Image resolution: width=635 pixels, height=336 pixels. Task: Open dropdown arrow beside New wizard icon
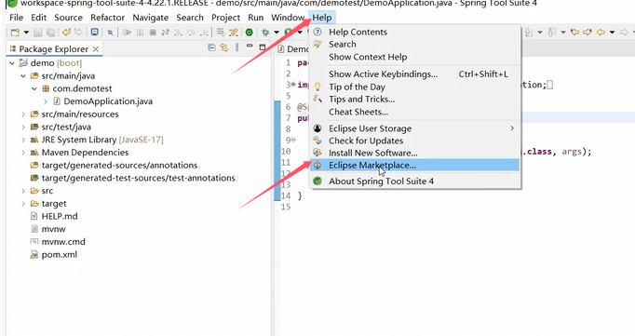26,32
